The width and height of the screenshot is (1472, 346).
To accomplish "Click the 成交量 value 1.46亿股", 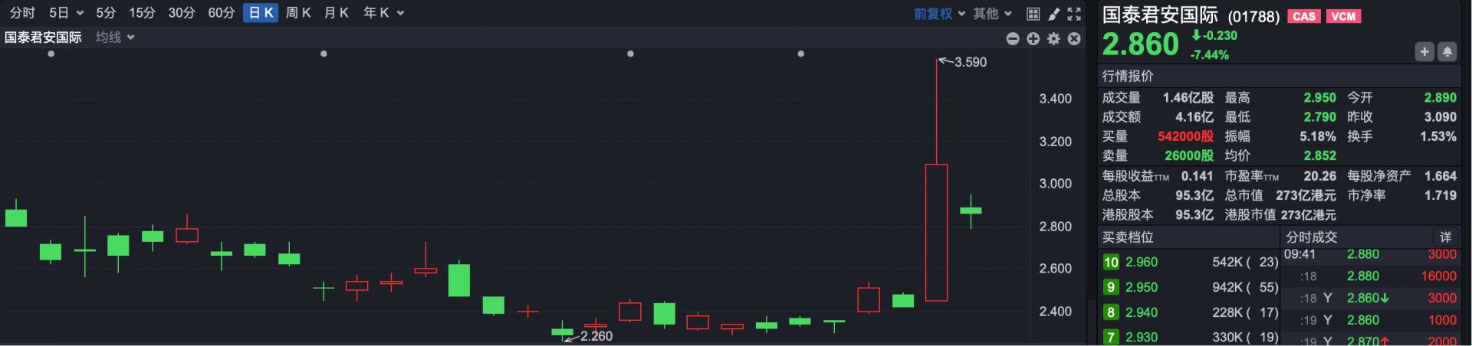I will (x=1188, y=98).
